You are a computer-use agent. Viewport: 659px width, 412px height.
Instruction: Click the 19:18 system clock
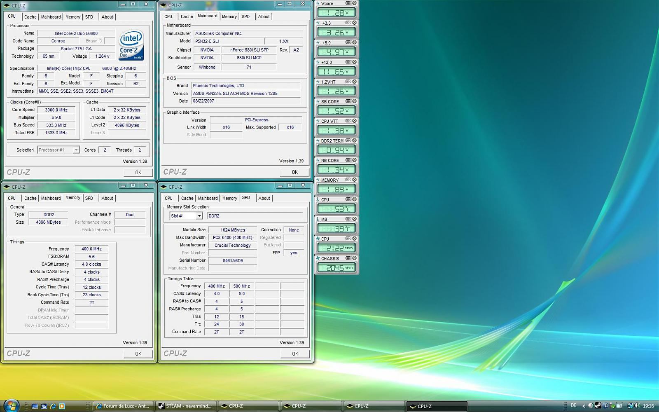coord(648,406)
